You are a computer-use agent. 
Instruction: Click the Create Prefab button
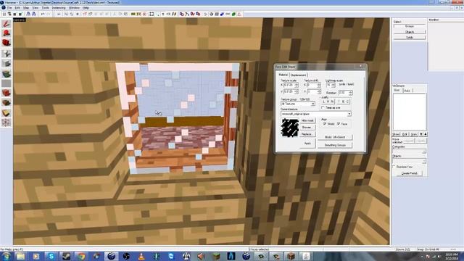point(410,173)
